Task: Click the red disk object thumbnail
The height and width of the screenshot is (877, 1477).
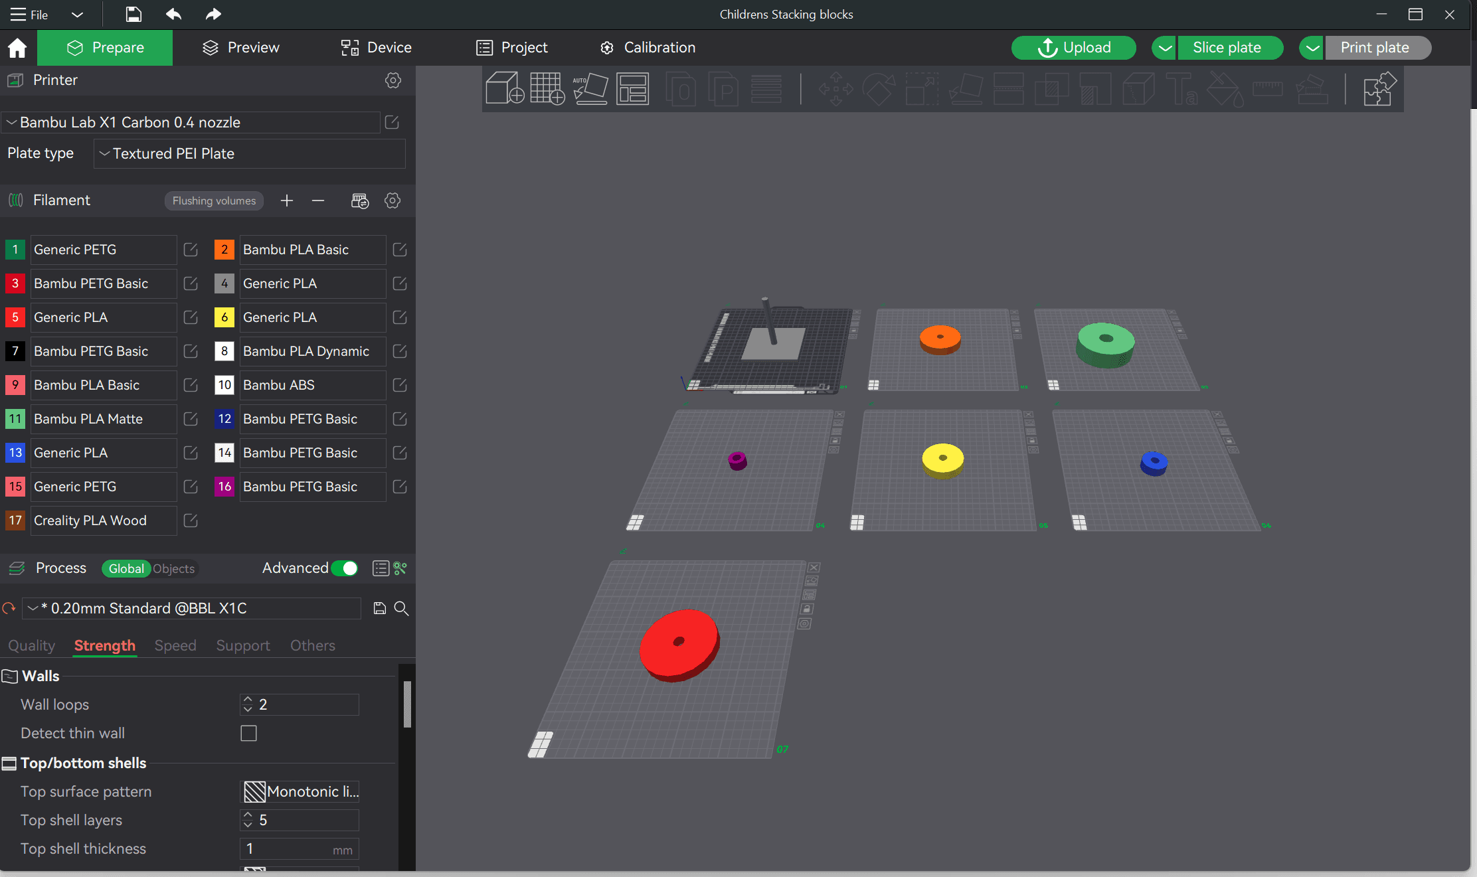Action: (679, 644)
